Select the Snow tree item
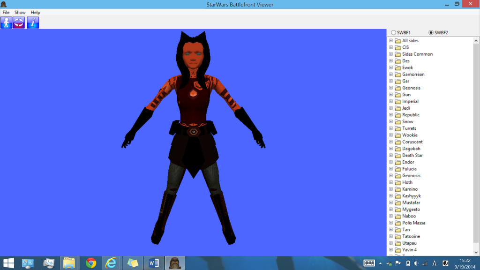480x270 pixels. (x=408, y=121)
